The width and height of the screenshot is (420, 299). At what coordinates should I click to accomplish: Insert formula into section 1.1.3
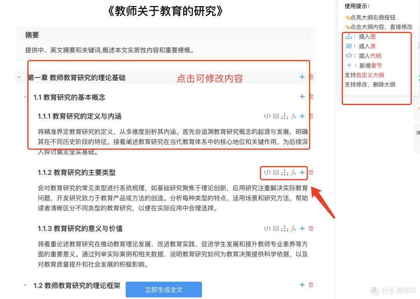pyautogui.click(x=294, y=229)
